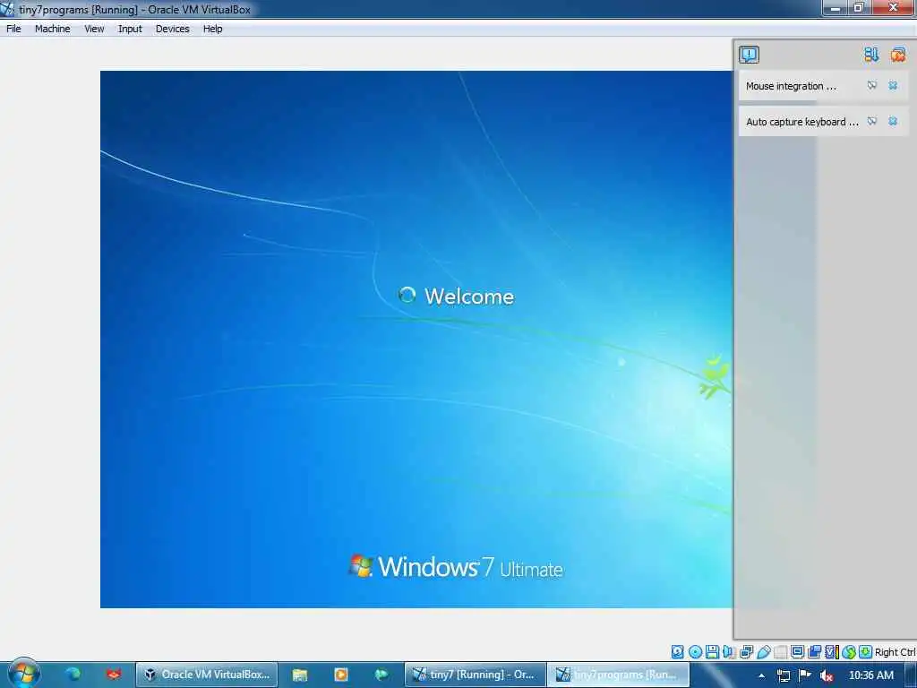The height and width of the screenshot is (688, 917).
Task: Switch to tiny7 [Running] taskbar window
Action: coord(475,675)
